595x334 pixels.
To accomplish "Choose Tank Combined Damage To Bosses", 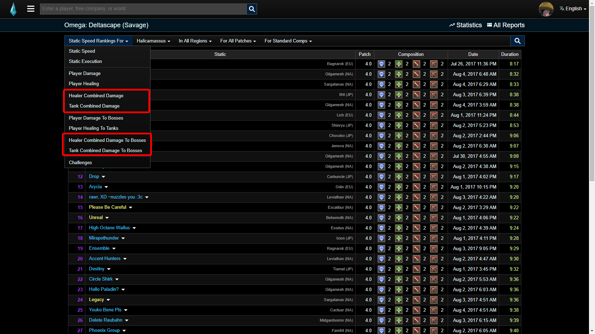I will (x=105, y=151).
